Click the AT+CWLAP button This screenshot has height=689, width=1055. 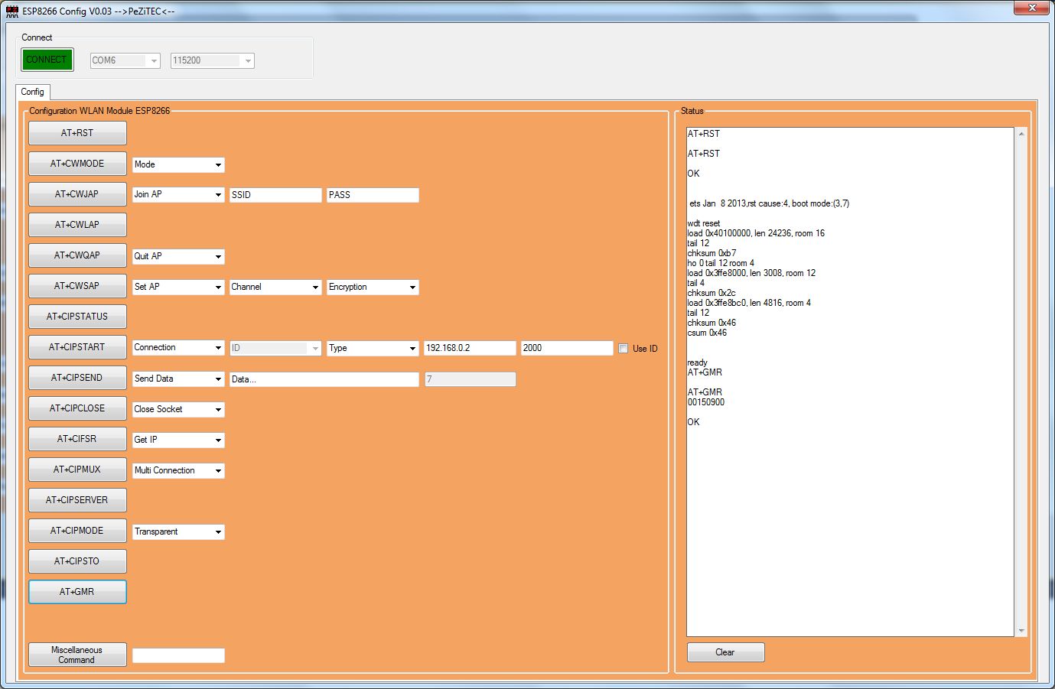(77, 225)
